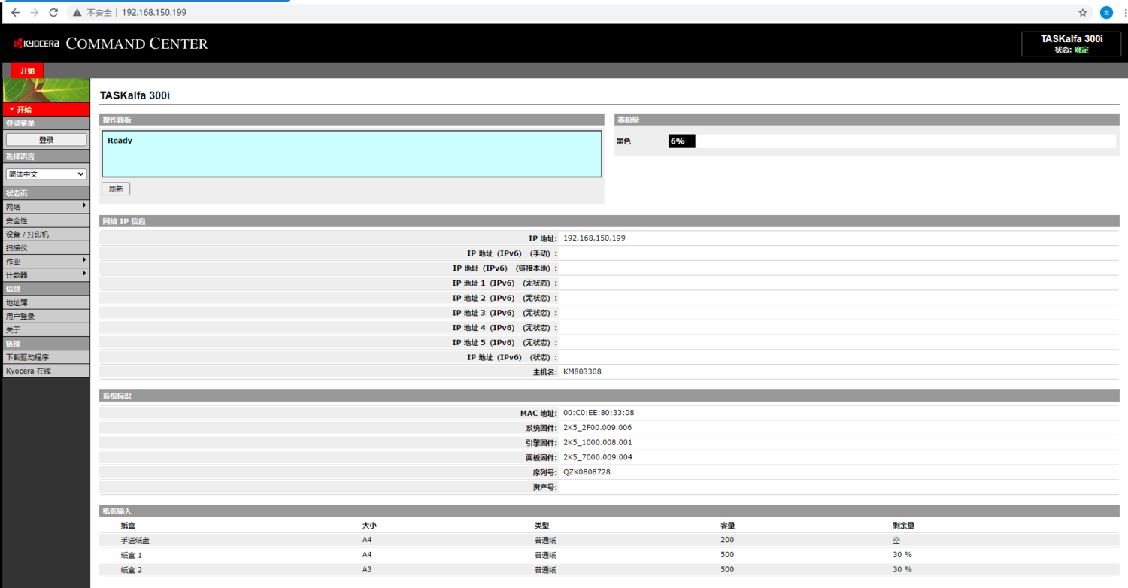1128x588 pixels.
Task: Open 用户登录 in the sidebar
Action: [46, 317]
